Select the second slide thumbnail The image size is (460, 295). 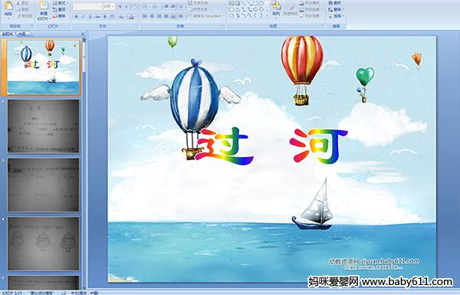pyautogui.click(x=44, y=126)
